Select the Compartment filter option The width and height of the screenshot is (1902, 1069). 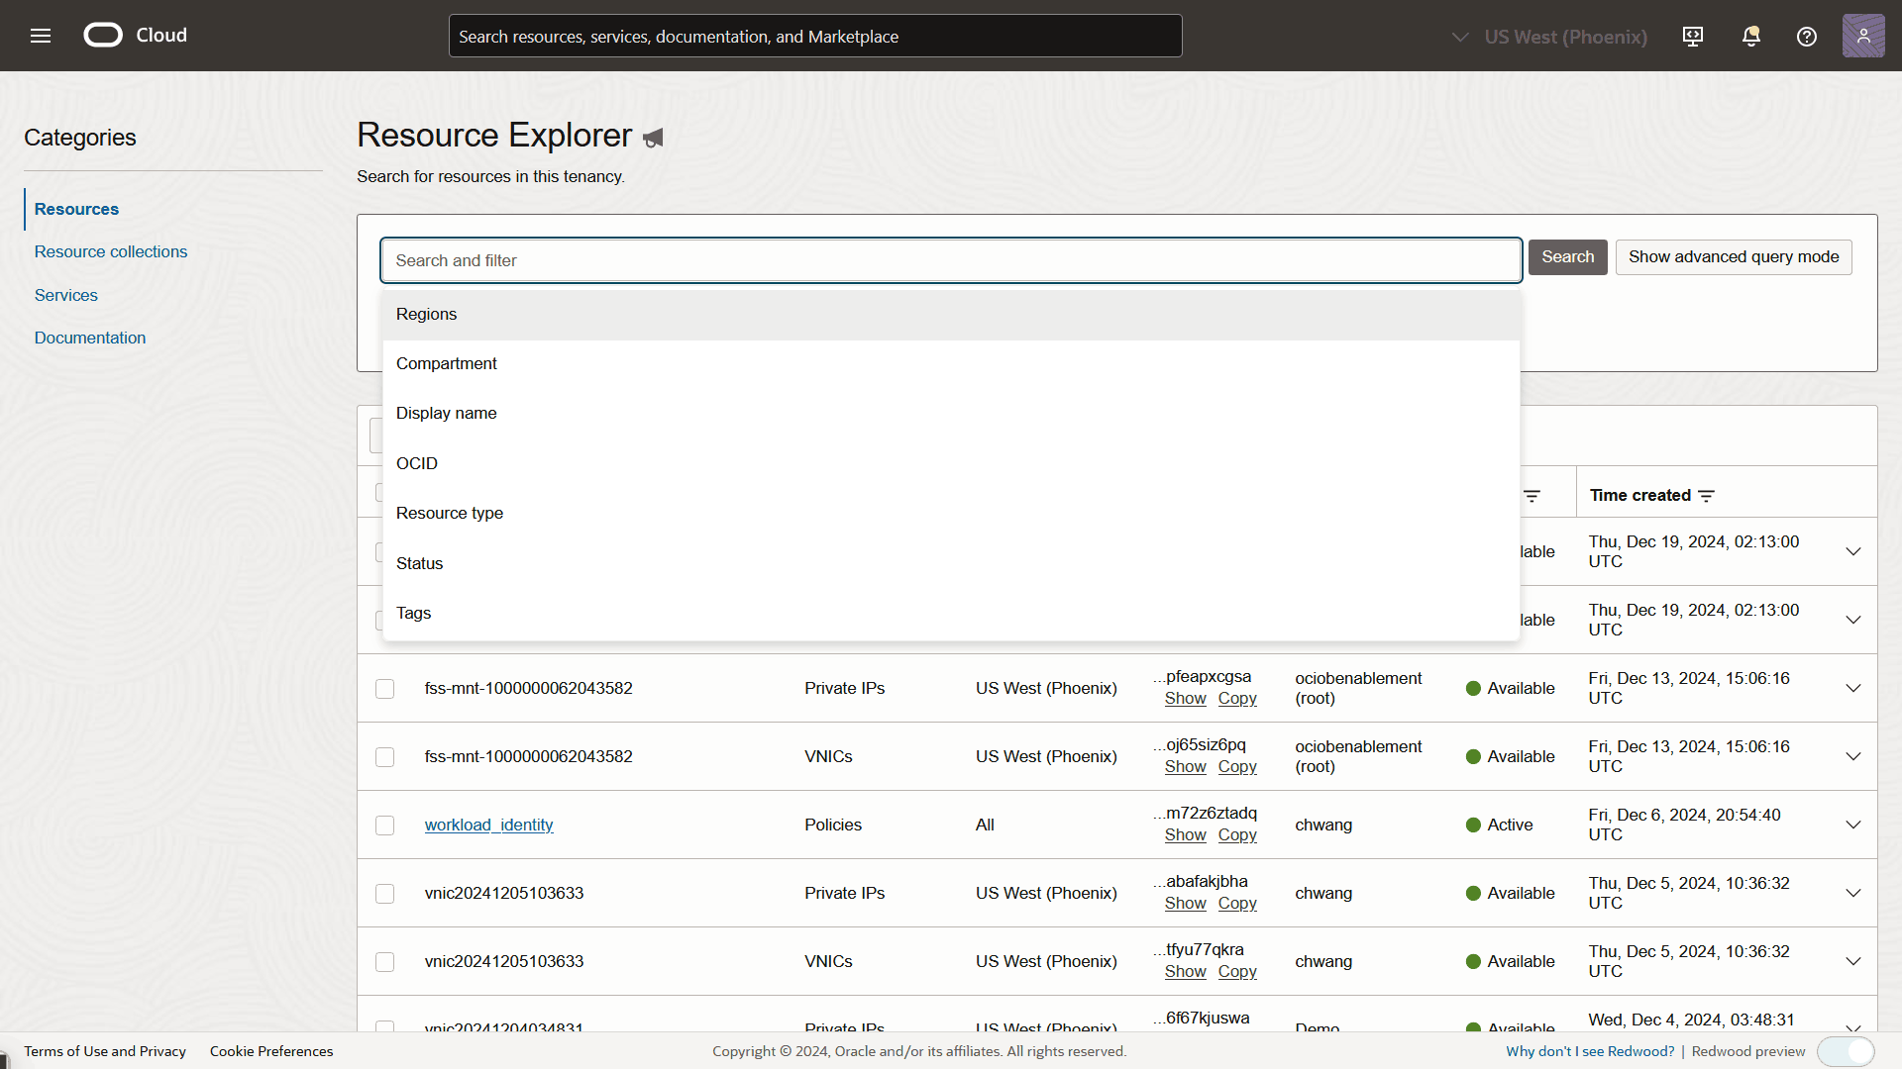[447, 363]
